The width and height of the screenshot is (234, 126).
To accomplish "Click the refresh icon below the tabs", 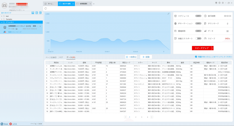I will (46, 8).
